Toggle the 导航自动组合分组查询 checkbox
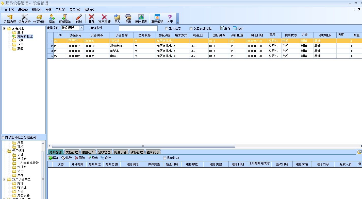362x199 pixels. click(3, 137)
